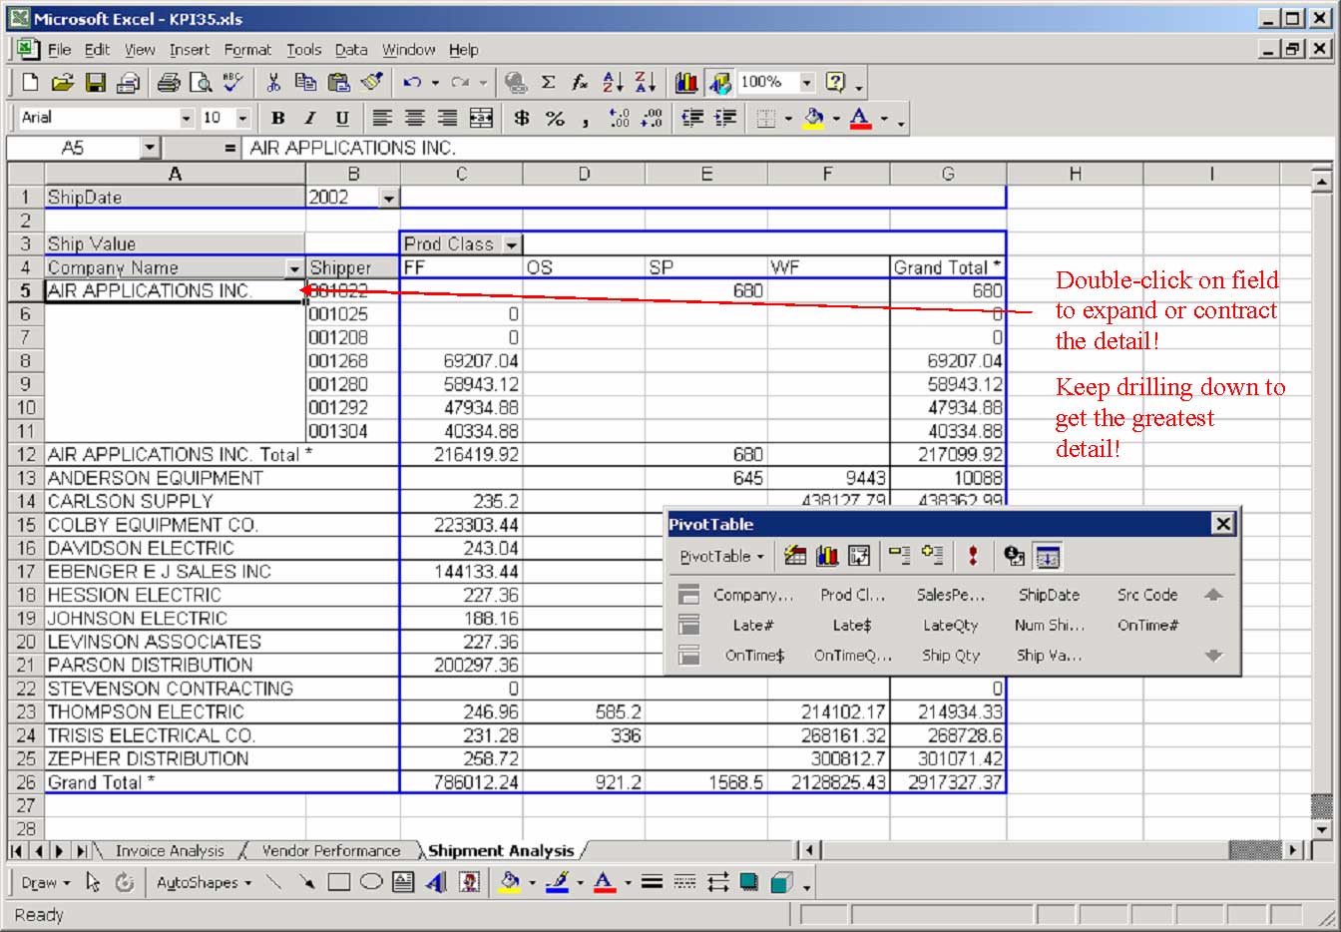Viewport: 1341px width, 932px height.
Task: Toggle bold formatting
Action: [x=278, y=119]
